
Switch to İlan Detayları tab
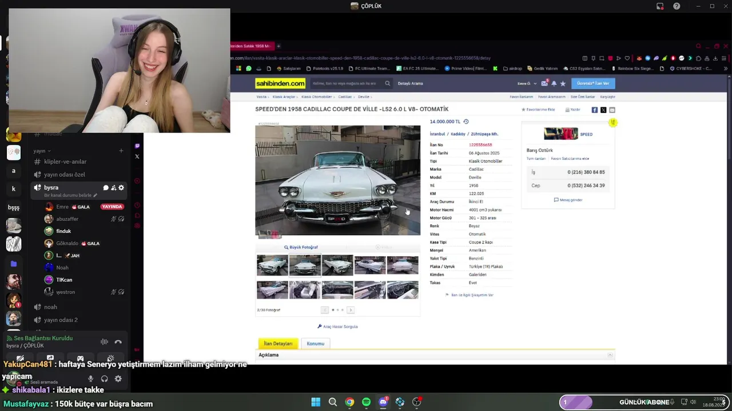(x=279, y=344)
